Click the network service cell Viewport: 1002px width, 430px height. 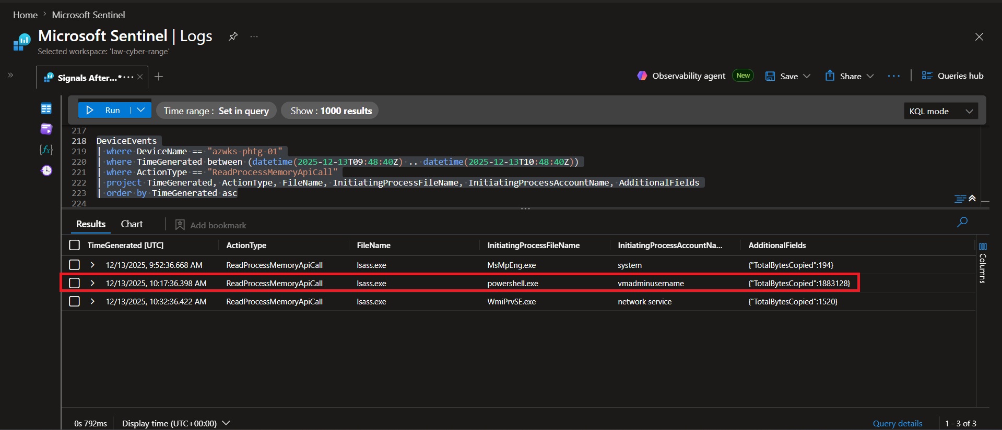[x=644, y=301]
